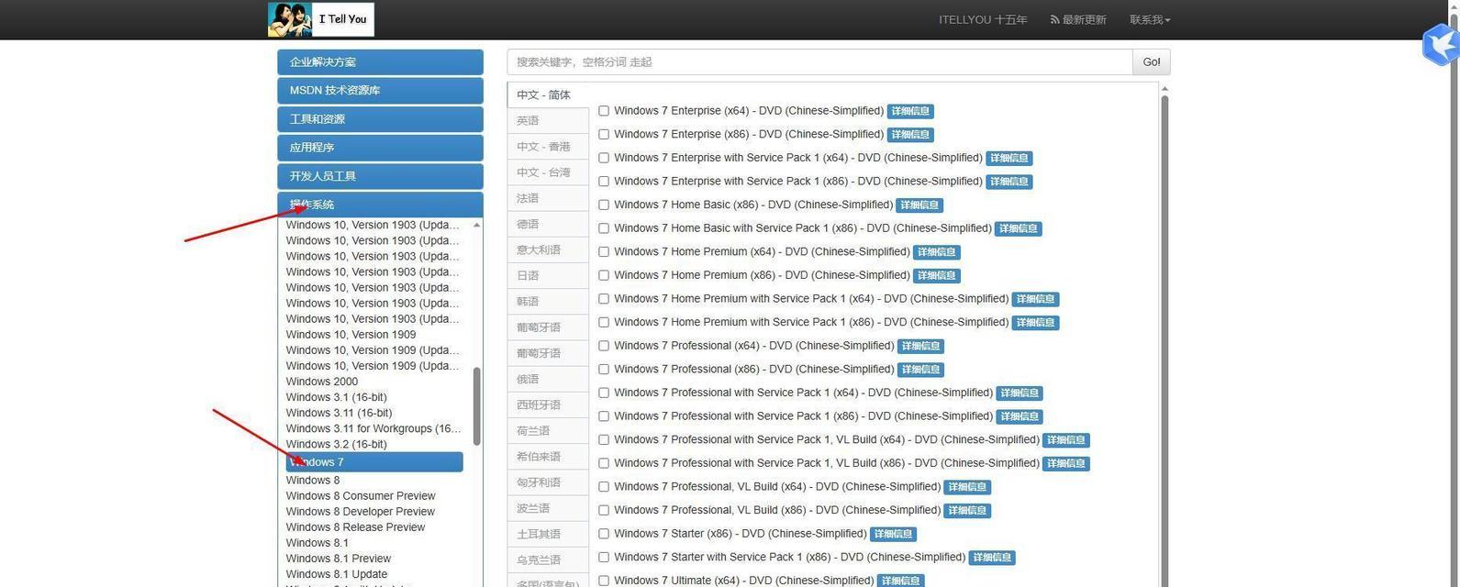Switch to the 德语 language tab

coord(548,224)
